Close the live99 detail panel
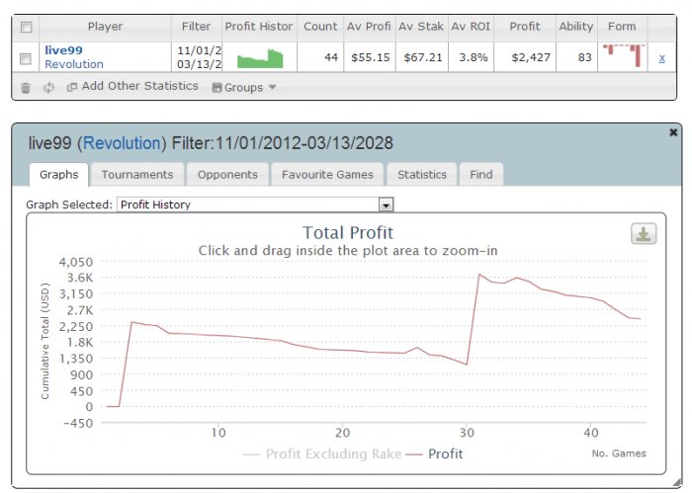This screenshot has width=692, height=493. 673,131
